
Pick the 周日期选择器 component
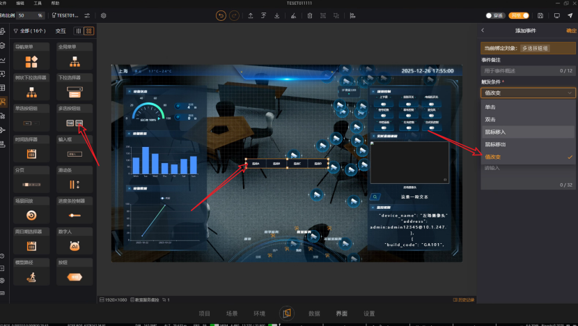click(31, 242)
